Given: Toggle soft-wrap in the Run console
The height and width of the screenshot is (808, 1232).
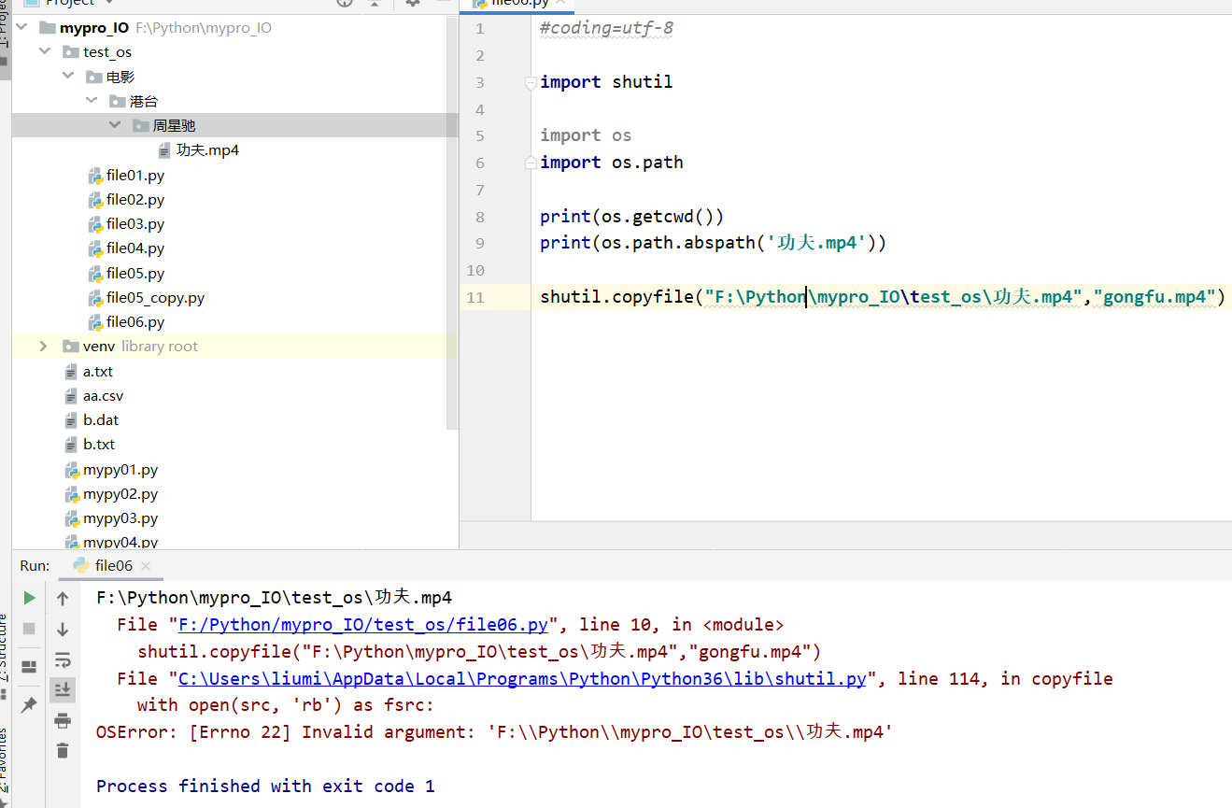Looking at the screenshot, I should 63,660.
